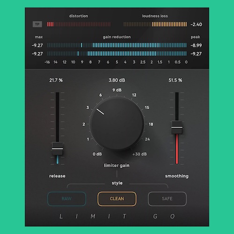The width and height of the screenshot is (234, 234).
Task: Click the 'style' label
Action: pos(117,183)
